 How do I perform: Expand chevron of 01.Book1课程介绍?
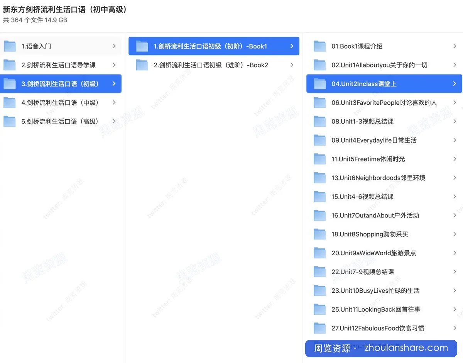pyautogui.click(x=455, y=46)
